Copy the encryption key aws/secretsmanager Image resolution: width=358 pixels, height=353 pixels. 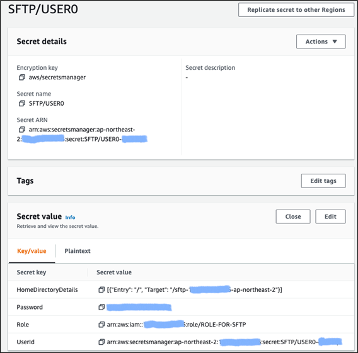point(21,77)
